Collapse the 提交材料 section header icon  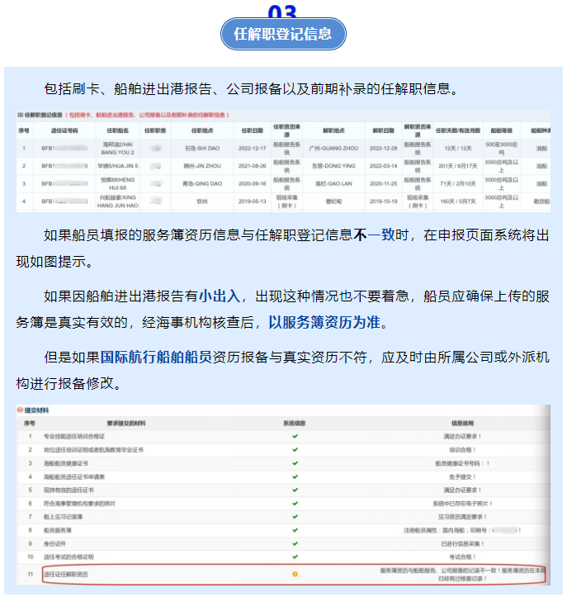(x=21, y=410)
